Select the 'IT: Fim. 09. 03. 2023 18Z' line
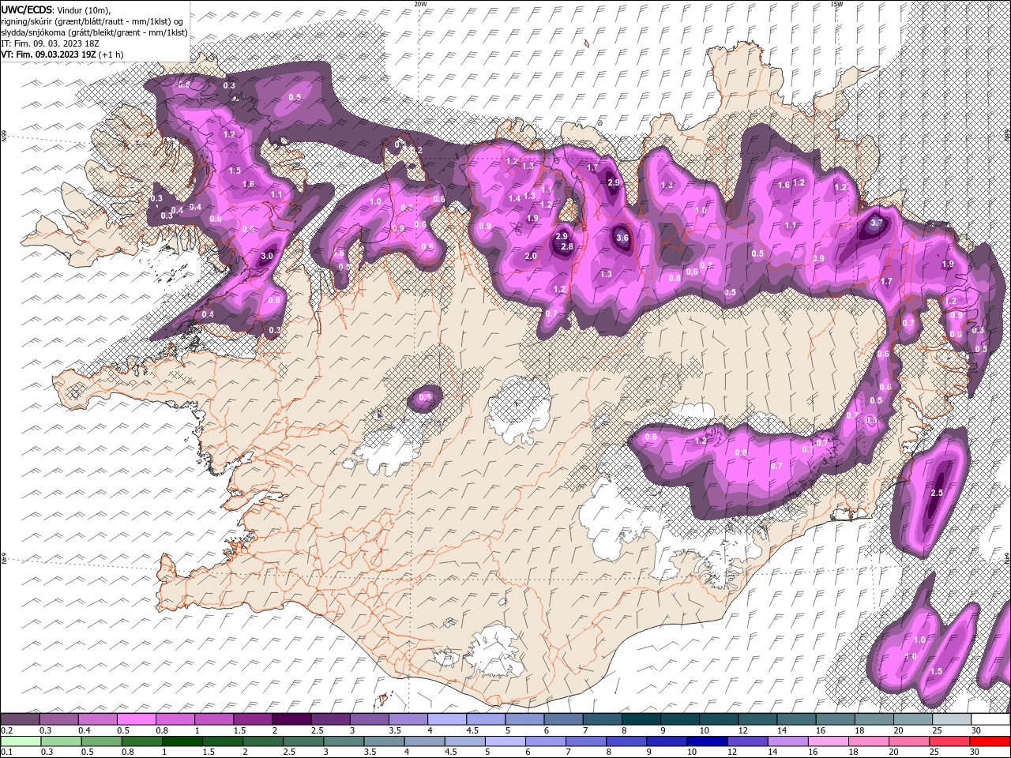This screenshot has height=758, width=1011. point(48,43)
